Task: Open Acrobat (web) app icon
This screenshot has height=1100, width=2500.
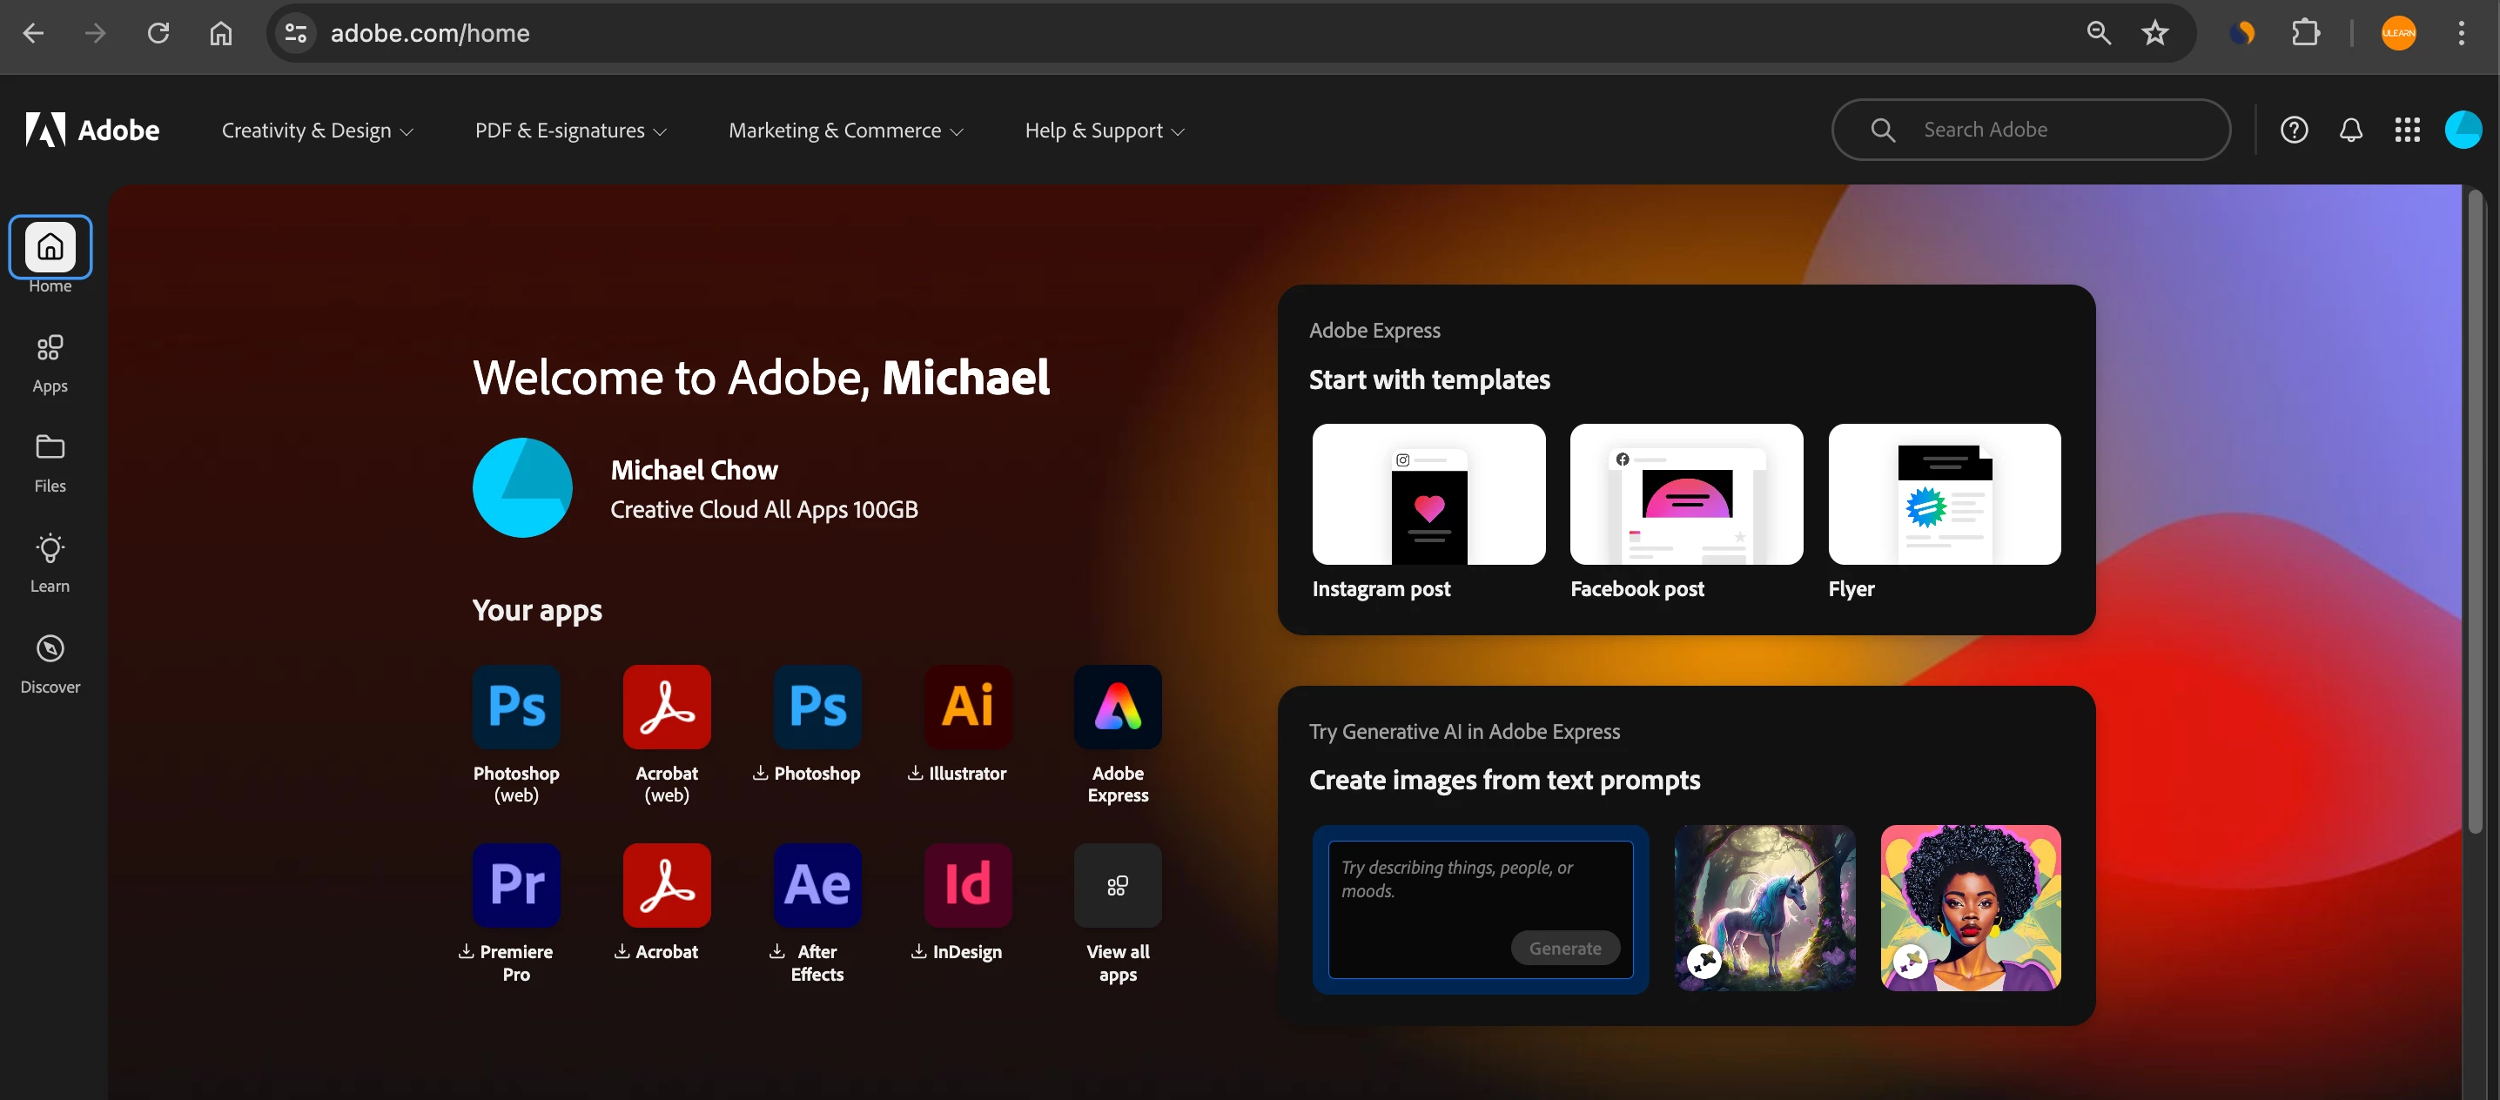Action: 667,706
